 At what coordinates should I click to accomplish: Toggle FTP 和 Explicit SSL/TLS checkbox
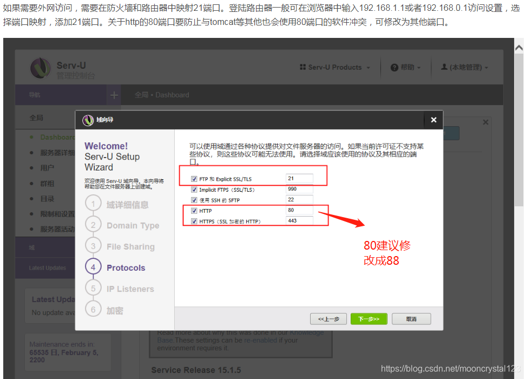tap(194, 179)
